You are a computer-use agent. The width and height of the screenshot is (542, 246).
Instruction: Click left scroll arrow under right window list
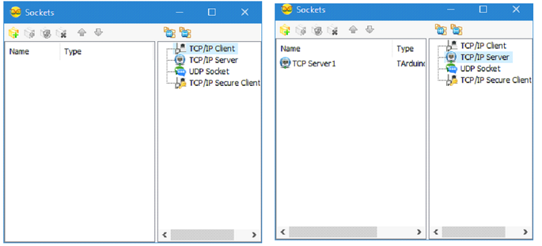coord(283,232)
